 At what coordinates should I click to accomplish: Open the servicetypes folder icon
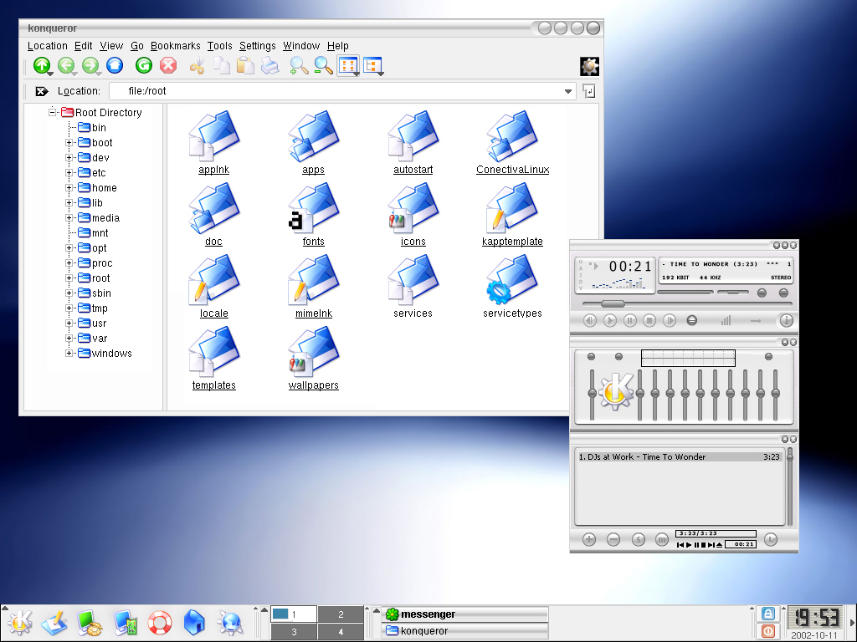click(512, 280)
